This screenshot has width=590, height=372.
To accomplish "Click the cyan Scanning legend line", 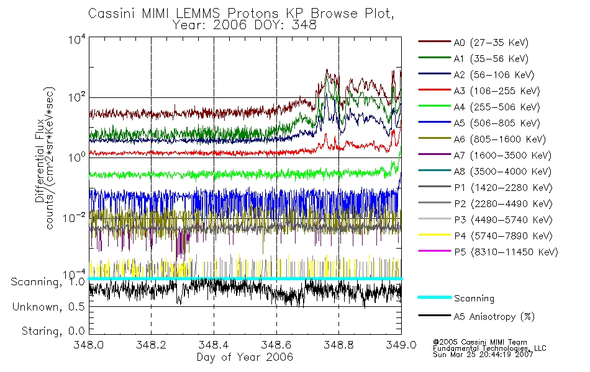I will [435, 297].
